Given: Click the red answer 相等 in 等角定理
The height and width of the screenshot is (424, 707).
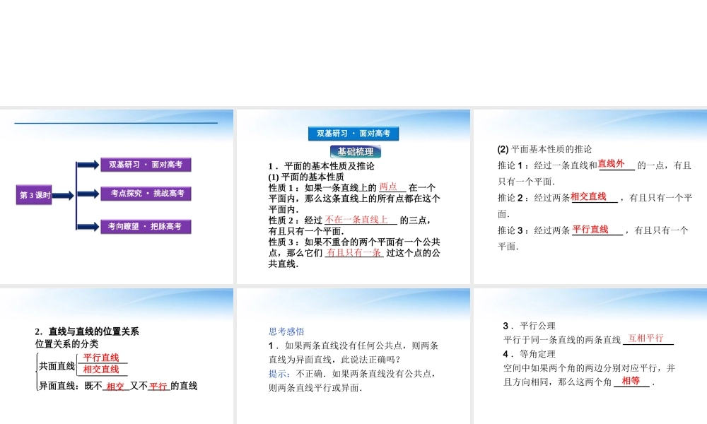Looking at the screenshot, I should click(630, 381).
